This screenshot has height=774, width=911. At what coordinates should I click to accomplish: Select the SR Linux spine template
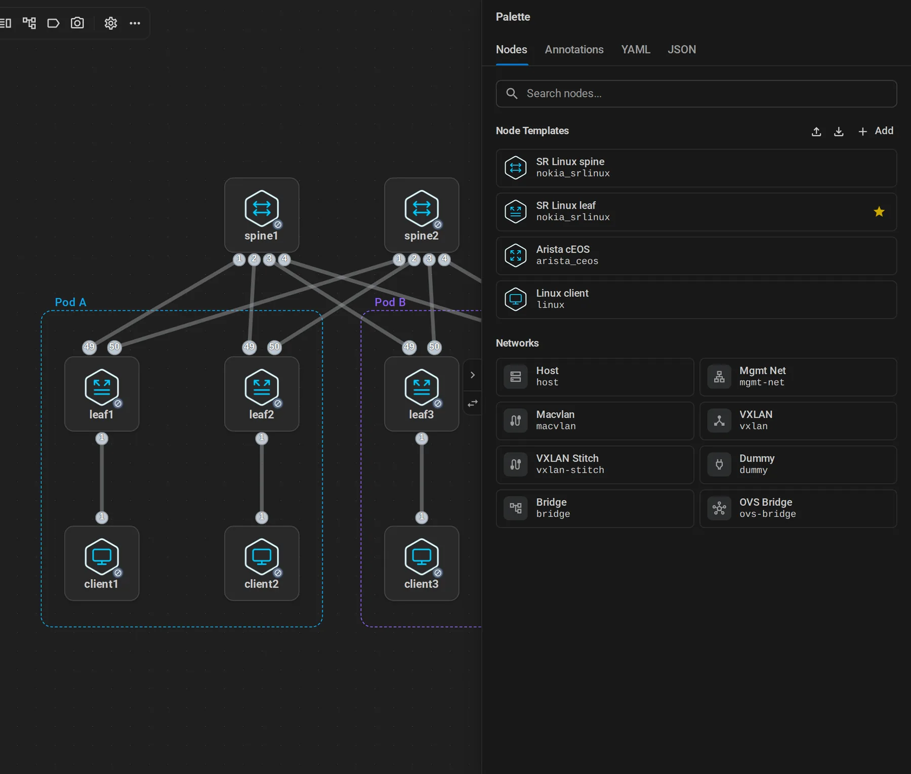696,168
